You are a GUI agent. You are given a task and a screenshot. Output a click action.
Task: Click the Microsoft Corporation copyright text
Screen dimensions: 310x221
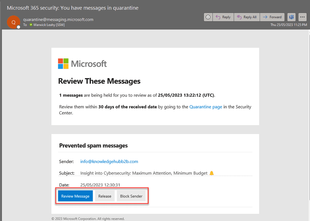[88, 218]
